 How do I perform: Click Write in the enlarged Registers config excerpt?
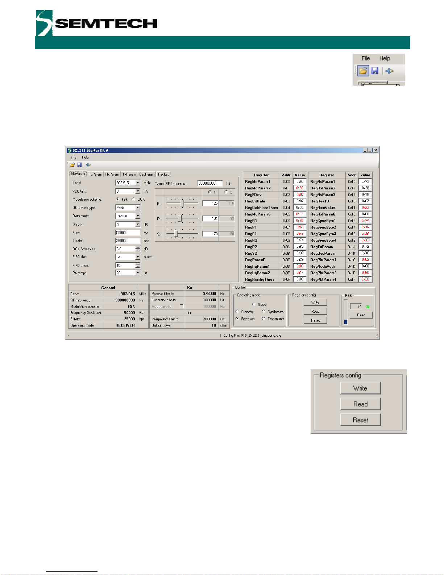coord(360,388)
